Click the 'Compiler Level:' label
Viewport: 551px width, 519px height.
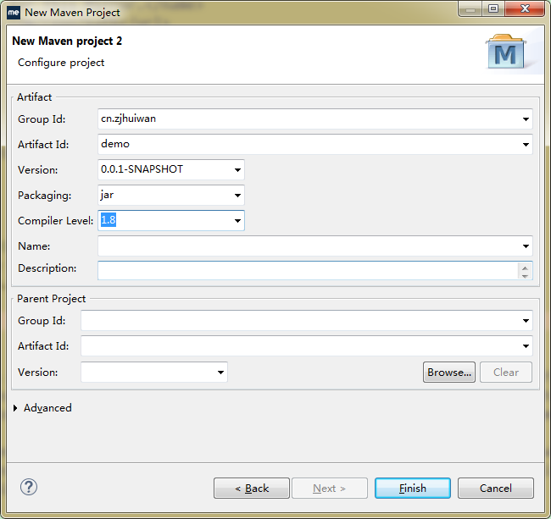(x=55, y=221)
